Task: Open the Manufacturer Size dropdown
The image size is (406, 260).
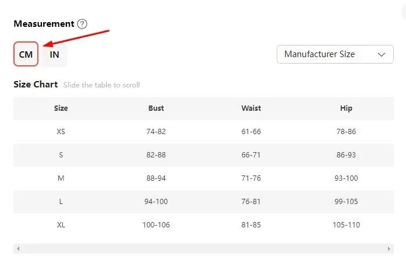Action: tap(335, 54)
